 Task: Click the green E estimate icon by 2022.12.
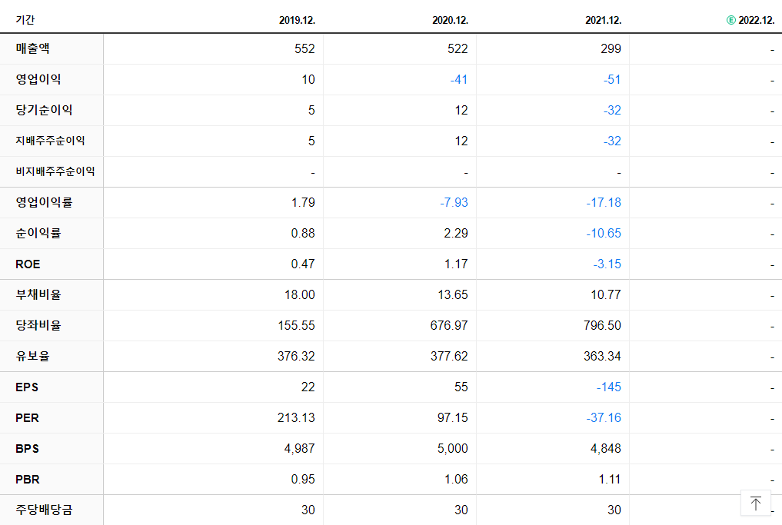[730, 20]
